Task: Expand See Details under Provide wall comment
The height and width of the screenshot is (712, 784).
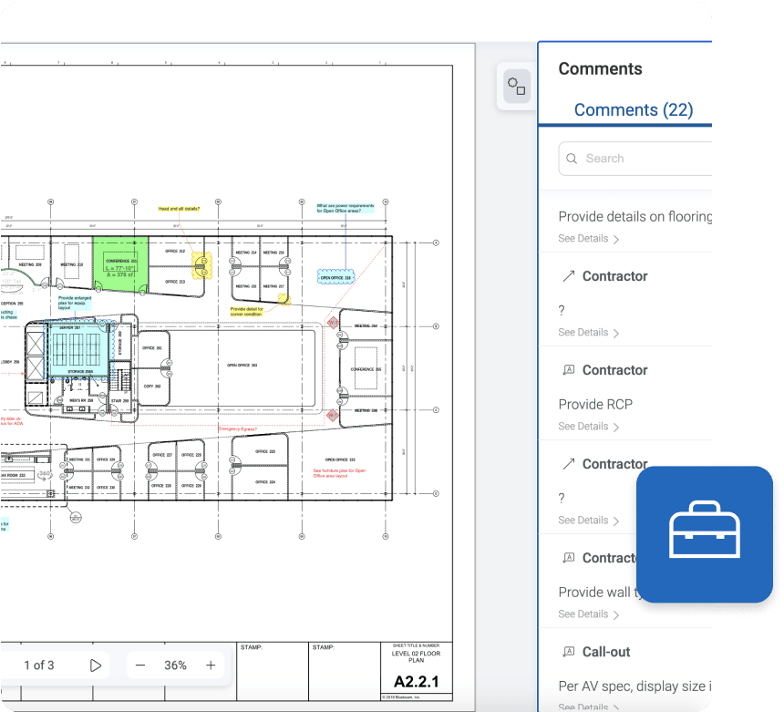Action: point(588,614)
